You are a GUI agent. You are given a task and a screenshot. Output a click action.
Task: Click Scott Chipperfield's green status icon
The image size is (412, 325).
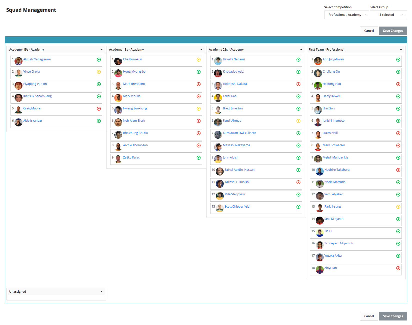(x=298, y=207)
